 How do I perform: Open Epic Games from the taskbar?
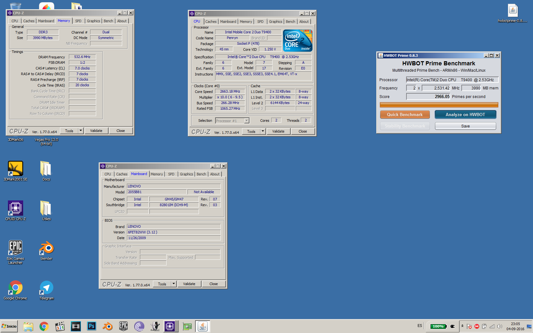[123, 326]
